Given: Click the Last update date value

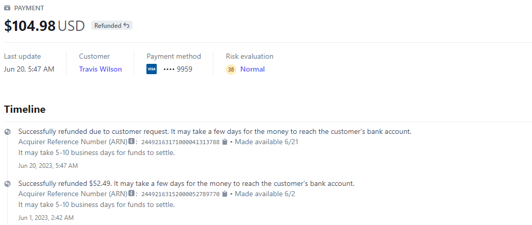Looking at the screenshot, I should point(29,69).
